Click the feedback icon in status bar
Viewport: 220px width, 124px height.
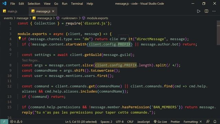(208, 122)
